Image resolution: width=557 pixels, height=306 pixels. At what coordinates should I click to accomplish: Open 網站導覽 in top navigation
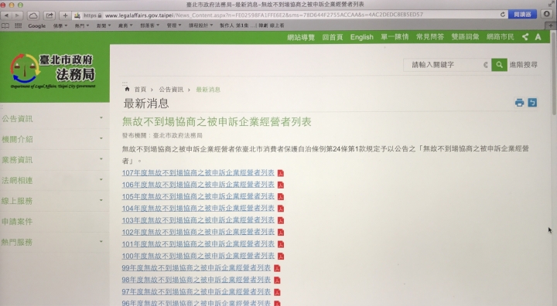tap(301, 37)
